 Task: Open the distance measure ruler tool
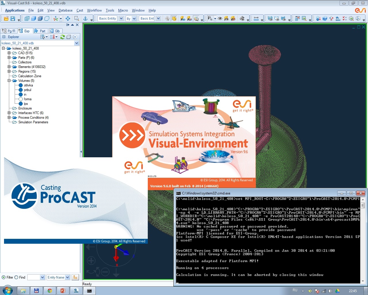click(256, 18)
